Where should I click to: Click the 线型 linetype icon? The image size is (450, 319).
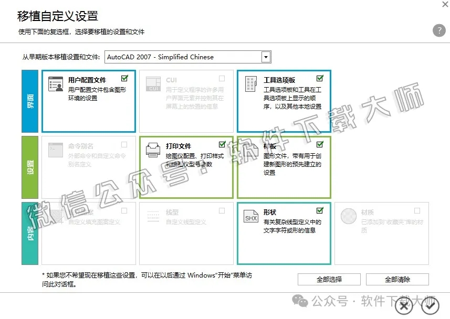(x=153, y=215)
